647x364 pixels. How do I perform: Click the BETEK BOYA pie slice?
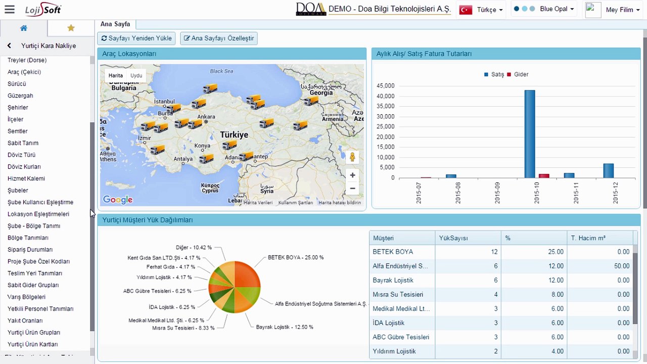(247, 275)
